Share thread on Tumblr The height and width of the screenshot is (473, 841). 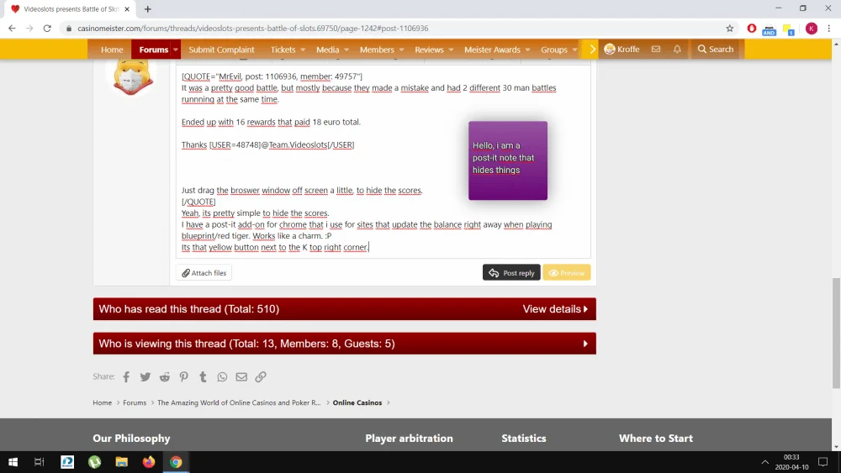[x=203, y=376]
